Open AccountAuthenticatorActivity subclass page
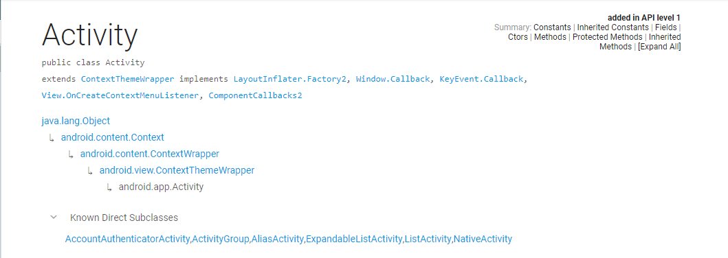The image size is (728, 258). pyautogui.click(x=128, y=239)
